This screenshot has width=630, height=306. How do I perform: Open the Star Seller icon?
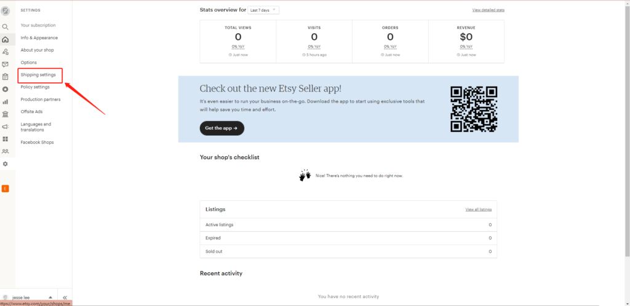tap(5, 89)
